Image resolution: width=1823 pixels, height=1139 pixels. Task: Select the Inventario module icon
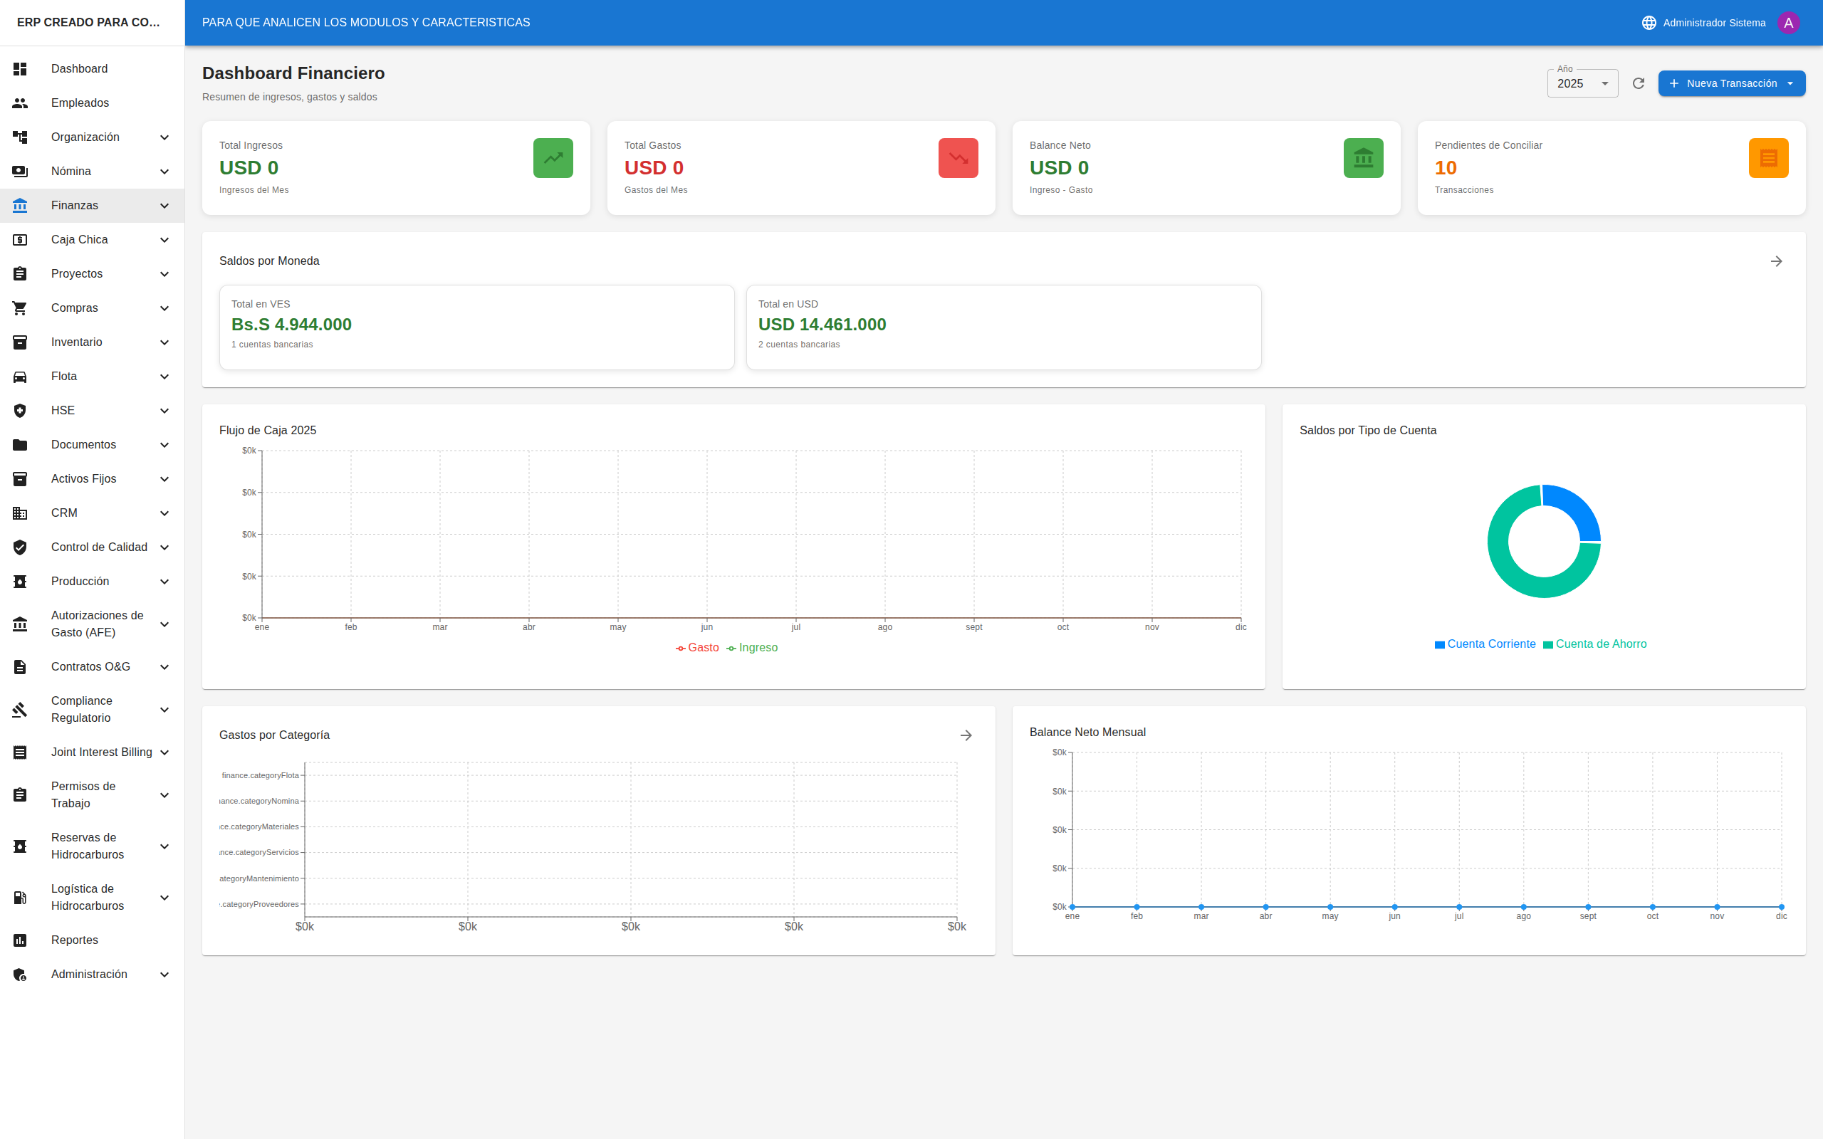click(x=20, y=342)
